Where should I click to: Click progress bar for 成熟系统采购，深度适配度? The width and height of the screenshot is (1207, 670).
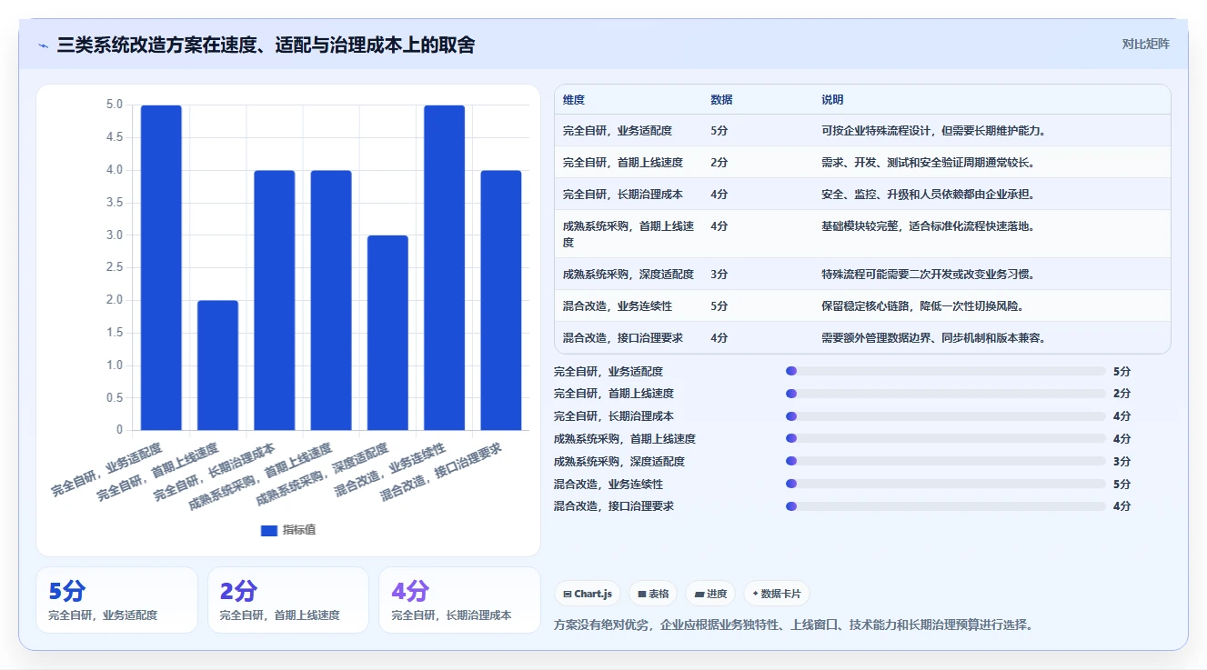[946, 461]
